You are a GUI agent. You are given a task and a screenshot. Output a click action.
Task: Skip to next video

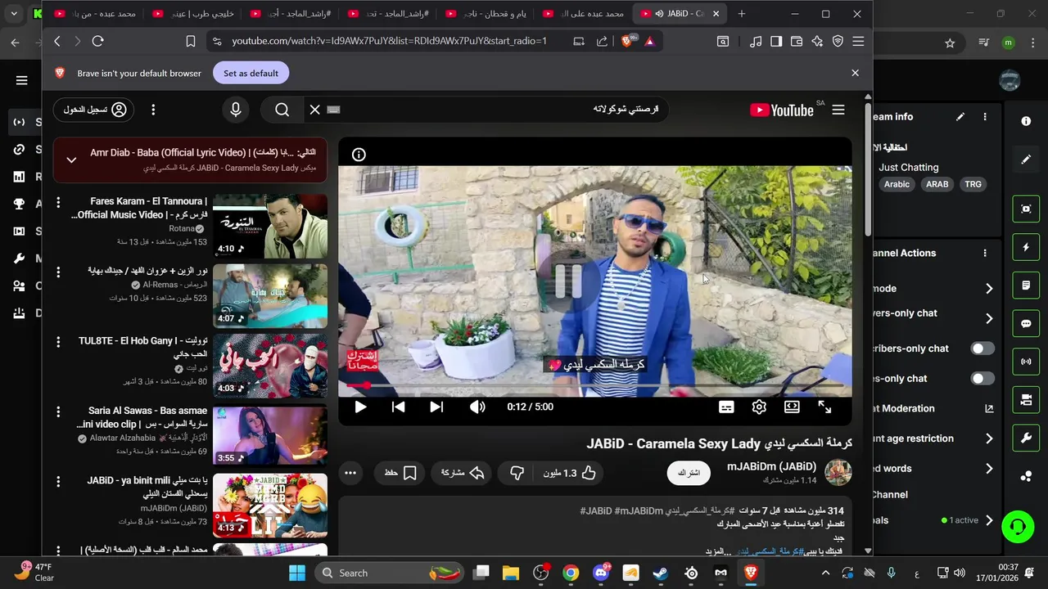[x=436, y=407]
